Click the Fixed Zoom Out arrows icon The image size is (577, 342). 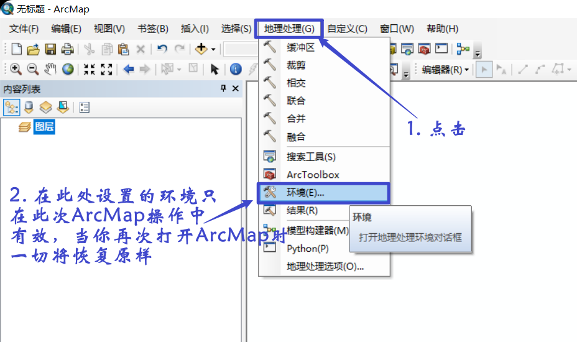click(x=106, y=69)
